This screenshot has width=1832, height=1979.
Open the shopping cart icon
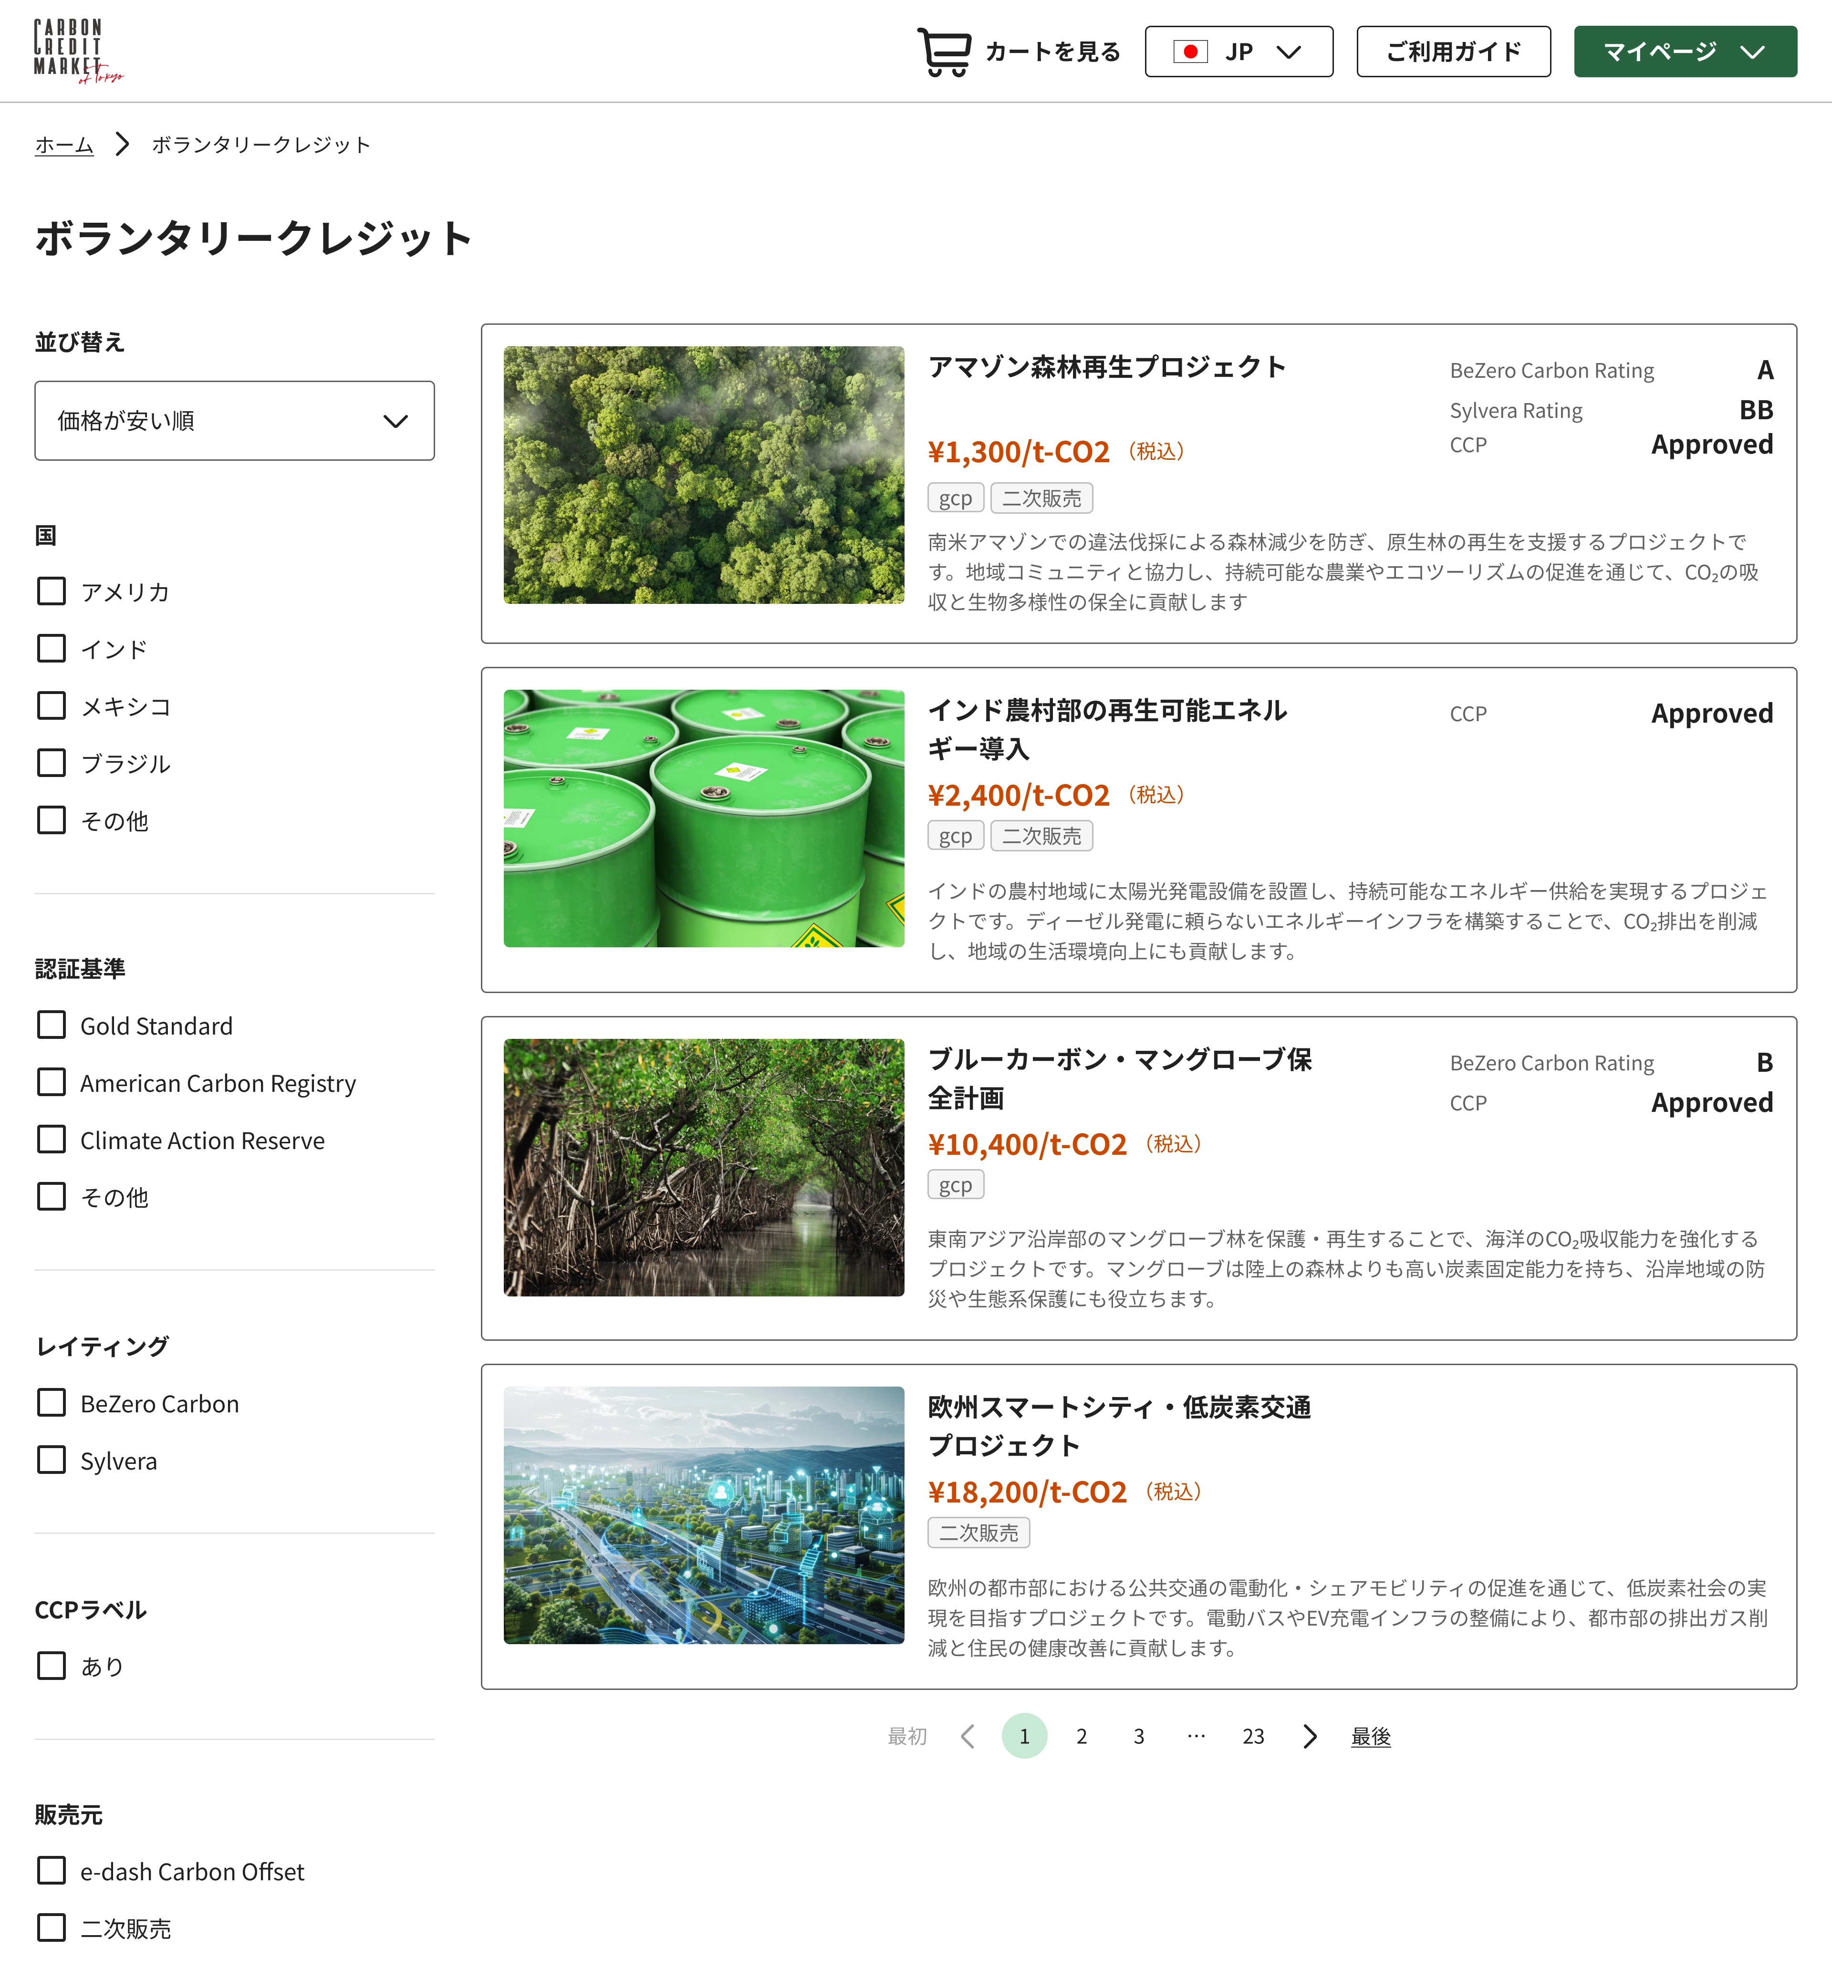944,52
